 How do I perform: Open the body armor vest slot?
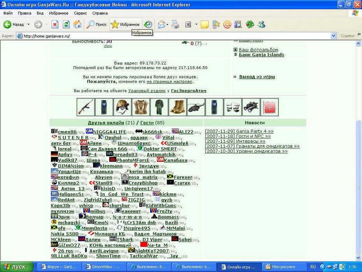141,107
